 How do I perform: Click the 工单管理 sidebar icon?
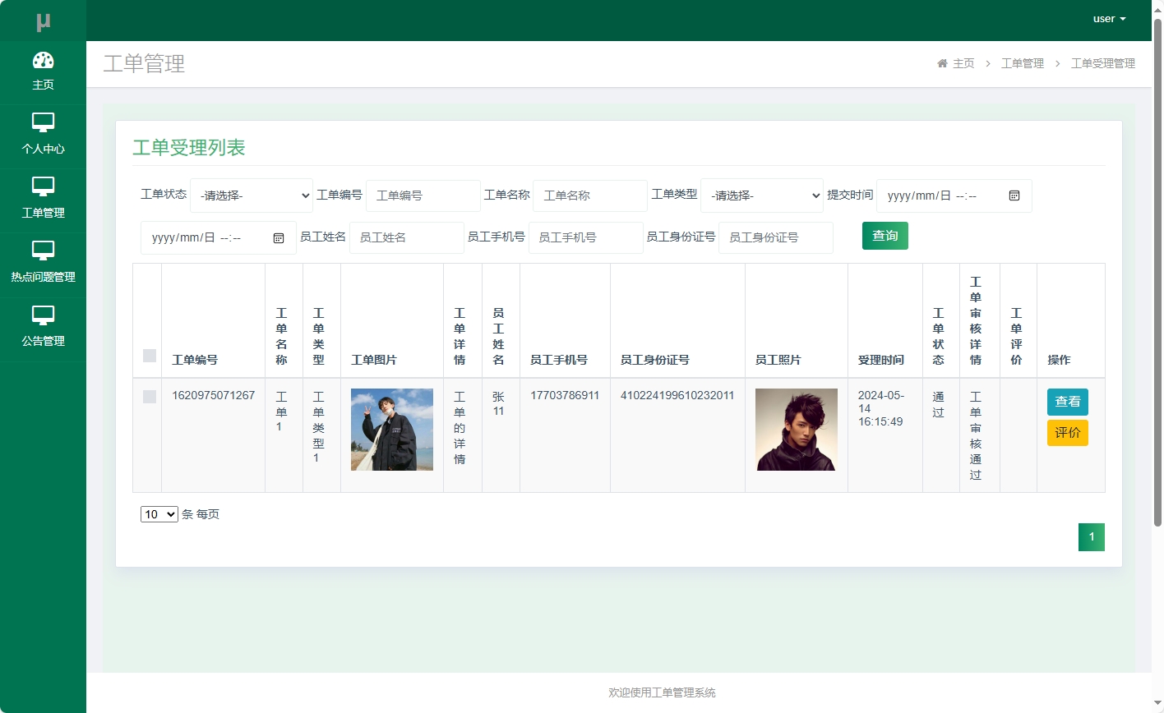point(44,187)
